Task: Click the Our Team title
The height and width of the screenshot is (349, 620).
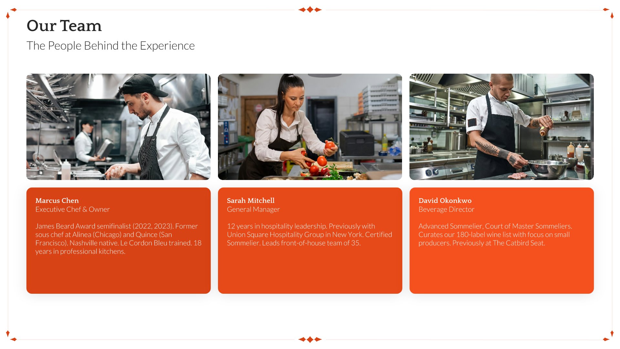Action: click(x=64, y=26)
